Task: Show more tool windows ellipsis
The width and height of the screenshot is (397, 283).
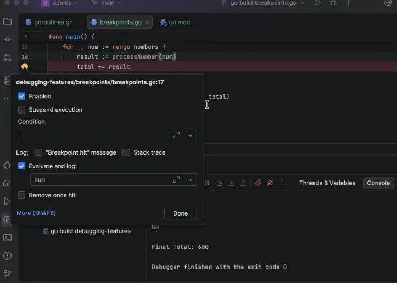Action: click(x=6, y=99)
